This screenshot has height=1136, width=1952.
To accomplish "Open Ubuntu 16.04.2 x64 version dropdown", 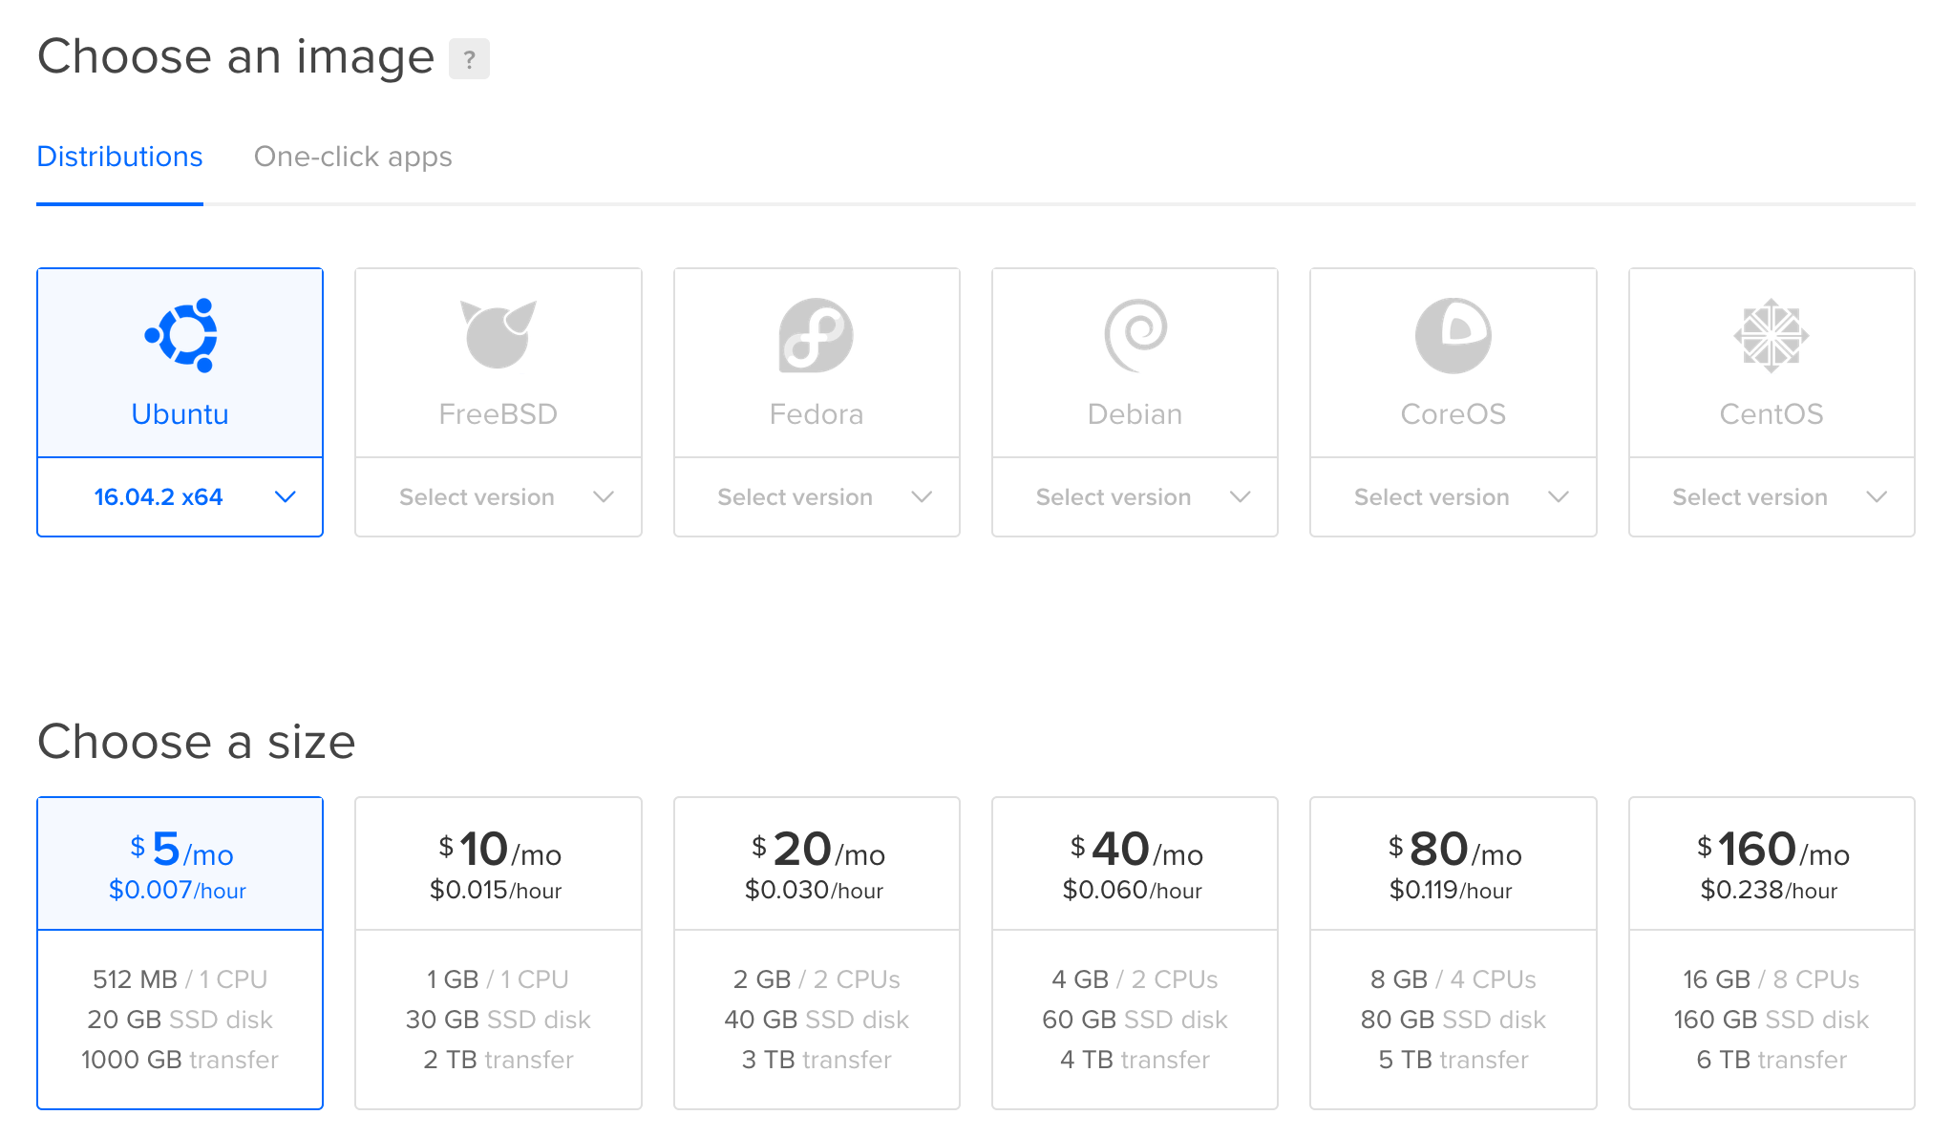I will pyautogui.click(x=180, y=497).
